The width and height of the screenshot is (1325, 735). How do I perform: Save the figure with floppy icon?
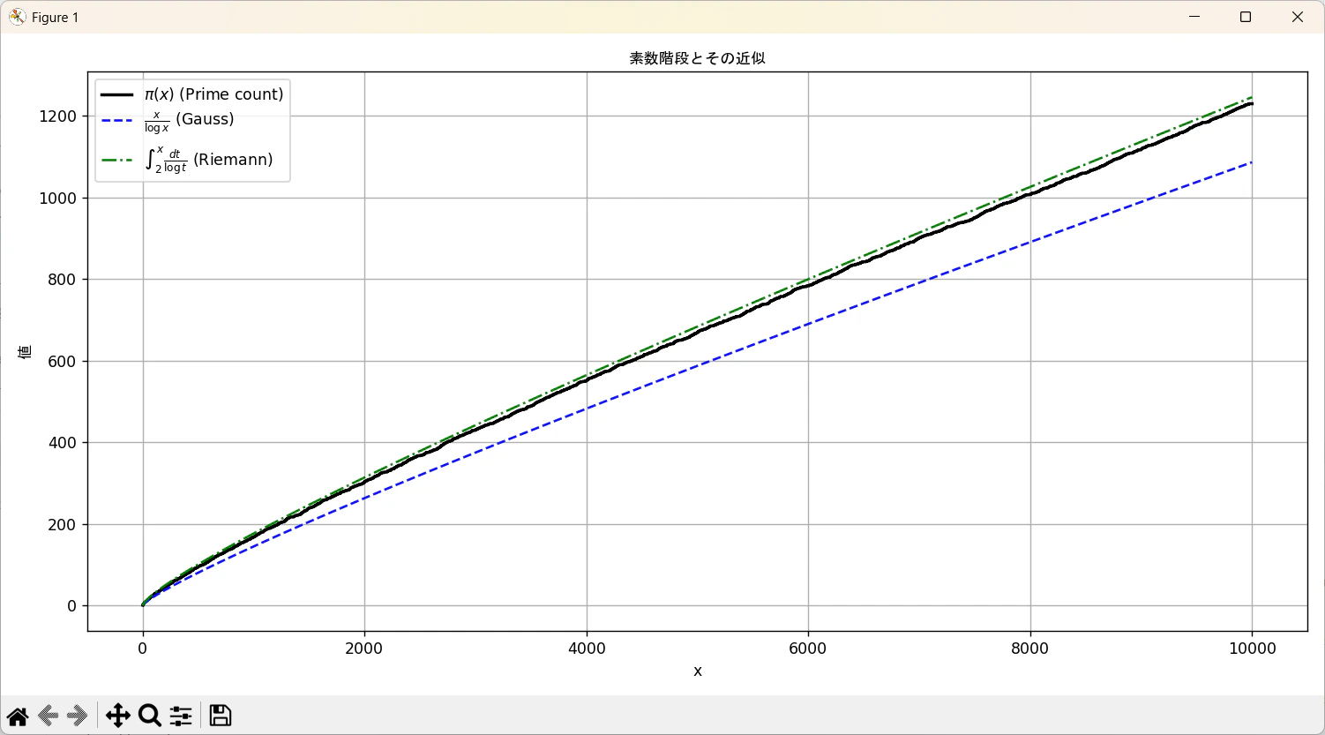tap(221, 716)
